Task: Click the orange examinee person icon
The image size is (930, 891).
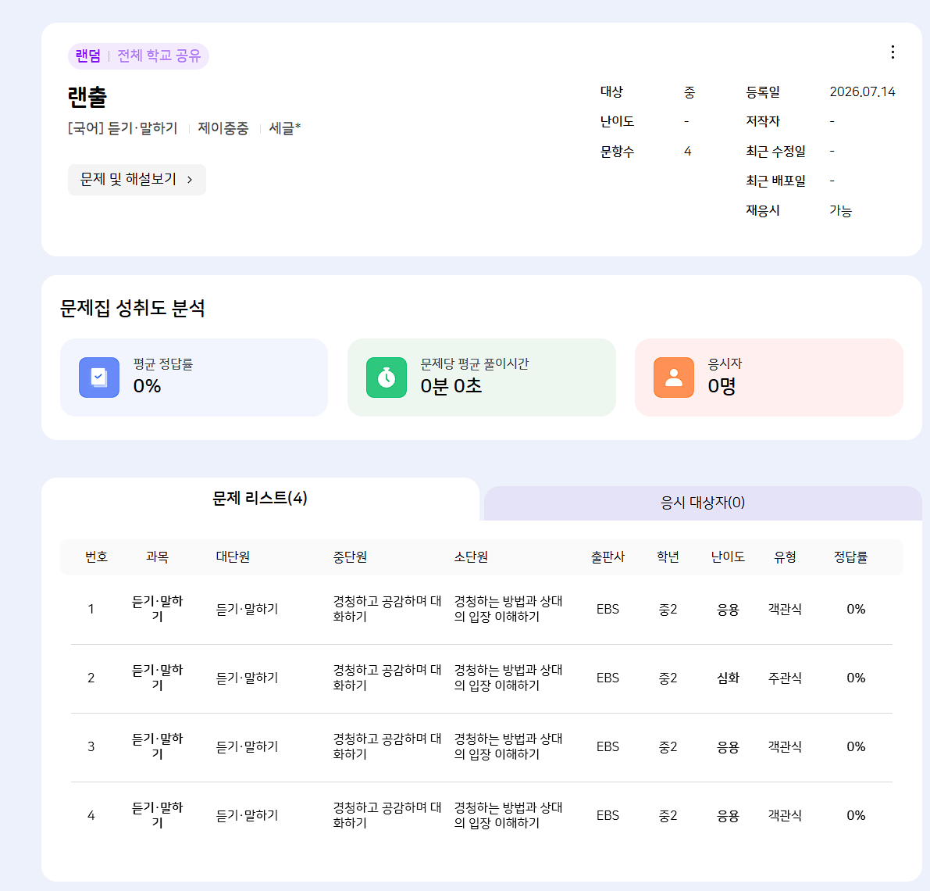Action: pos(673,378)
